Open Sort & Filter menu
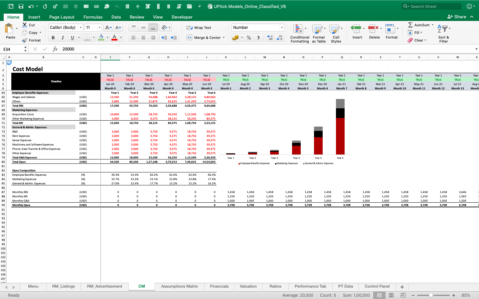Viewport: 479px width, 299px height. [x=443, y=33]
